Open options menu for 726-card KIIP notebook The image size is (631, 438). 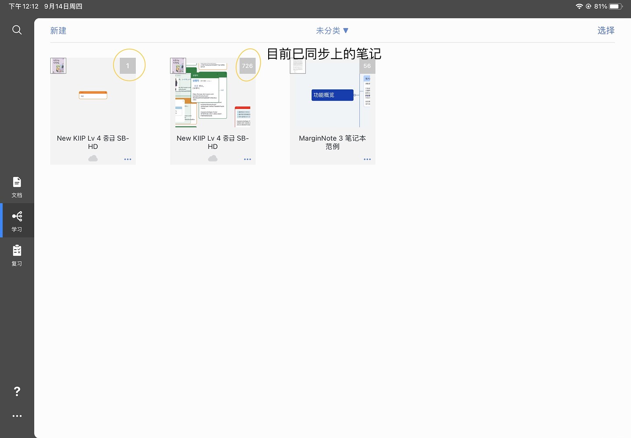pos(248,159)
